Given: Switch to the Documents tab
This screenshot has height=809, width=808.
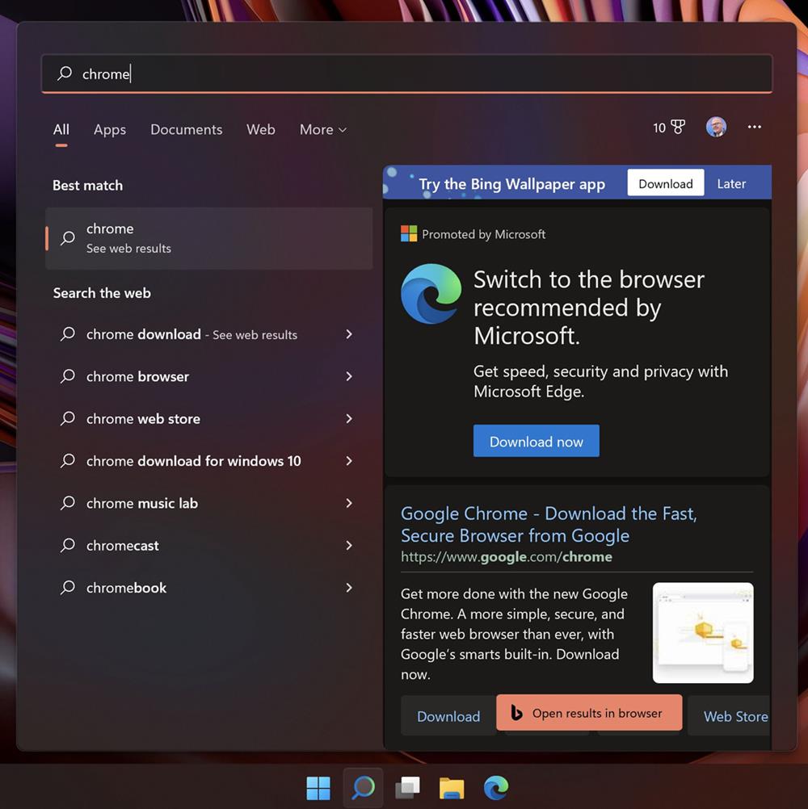Looking at the screenshot, I should (186, 129).
